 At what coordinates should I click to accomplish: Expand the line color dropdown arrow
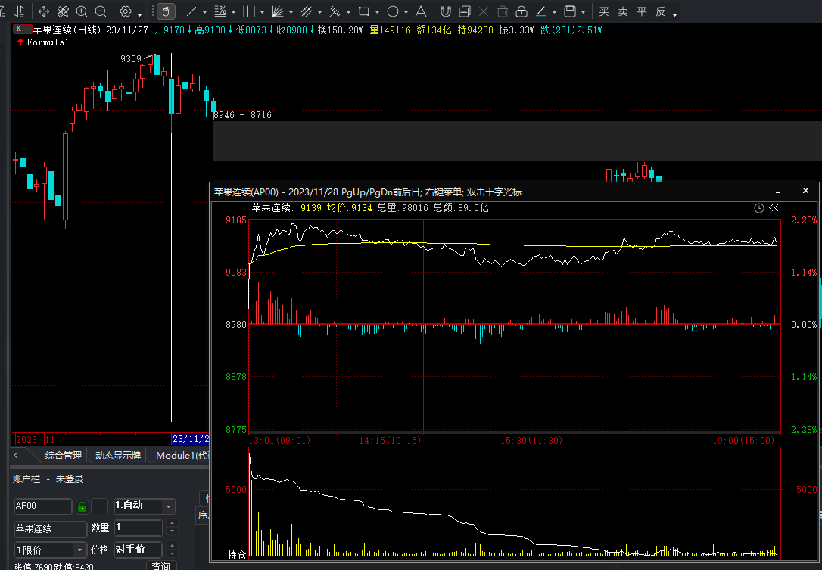[x=554, y=12]
